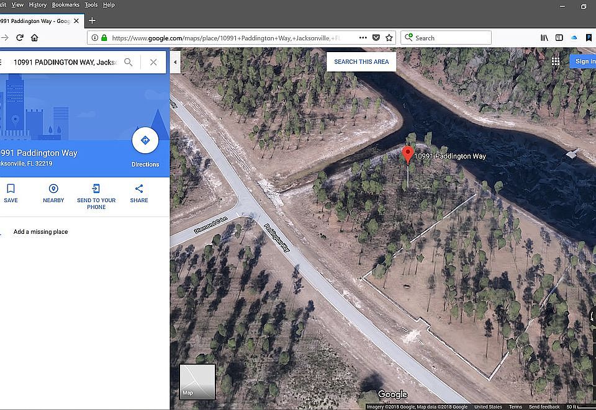596x410 pixels.
Task: Click Jacksonville, FL 32219 address text
Action: (26, 164)
